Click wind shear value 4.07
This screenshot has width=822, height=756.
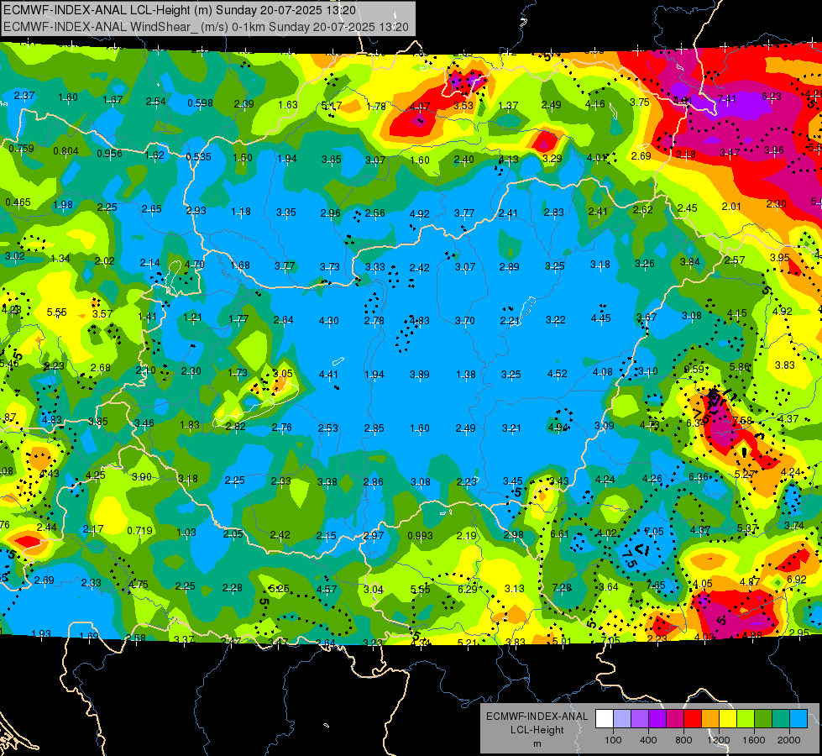click(420, 107)
